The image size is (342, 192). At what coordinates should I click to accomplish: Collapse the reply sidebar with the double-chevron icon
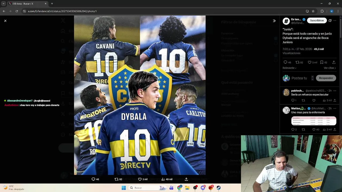tap(274, 21)
